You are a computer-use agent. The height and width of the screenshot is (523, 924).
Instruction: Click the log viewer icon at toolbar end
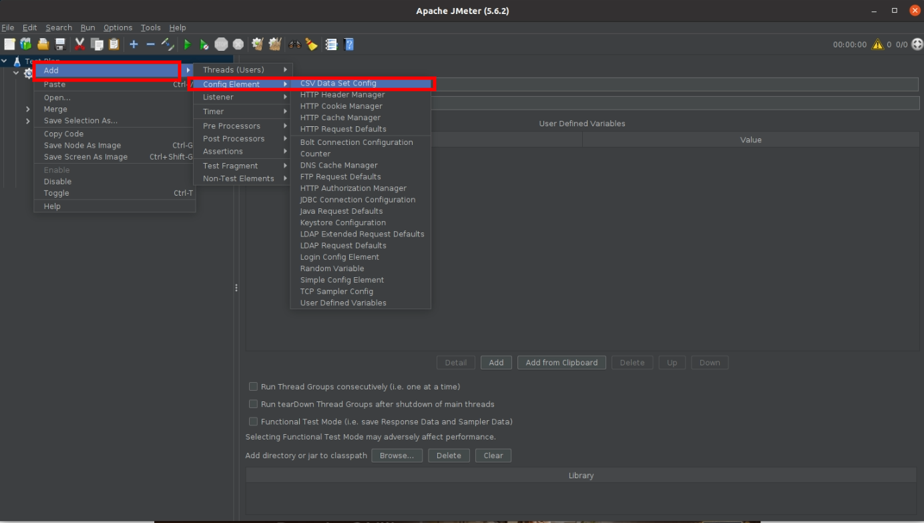point(917,44)
